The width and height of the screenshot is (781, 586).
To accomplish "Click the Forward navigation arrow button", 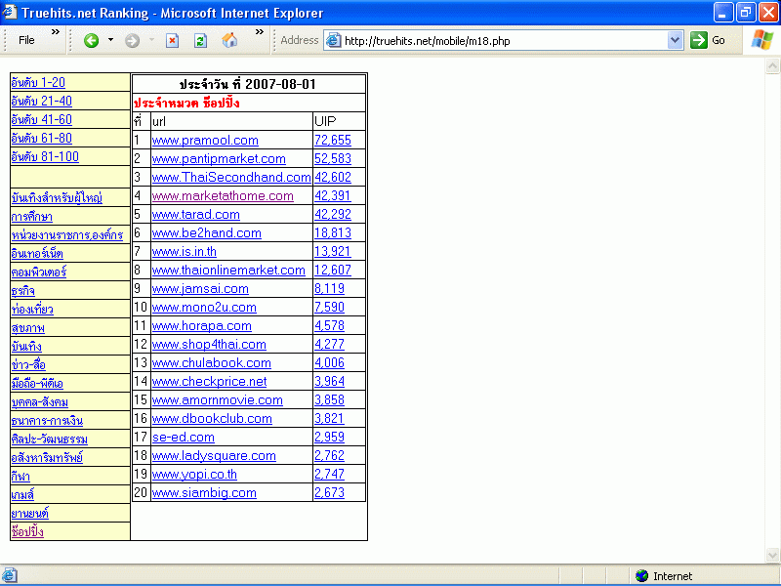I will pyautogui.click(x=132, y=40).
